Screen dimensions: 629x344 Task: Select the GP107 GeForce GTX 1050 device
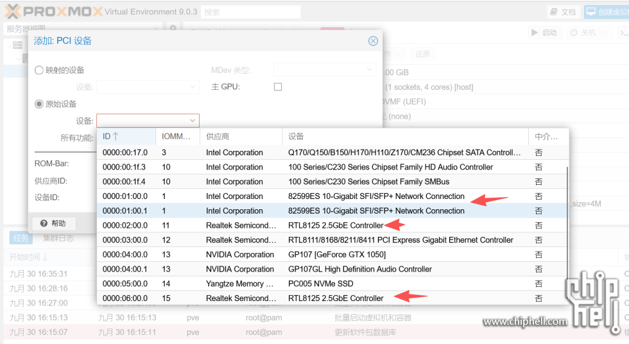tap(336, 255)
